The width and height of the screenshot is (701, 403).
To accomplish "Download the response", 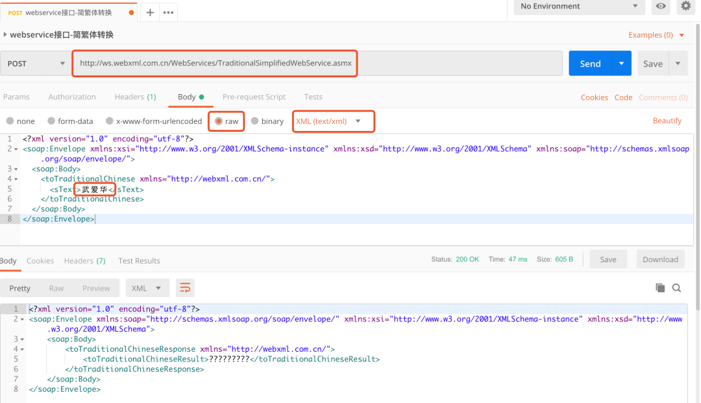I will coord(660,260).
